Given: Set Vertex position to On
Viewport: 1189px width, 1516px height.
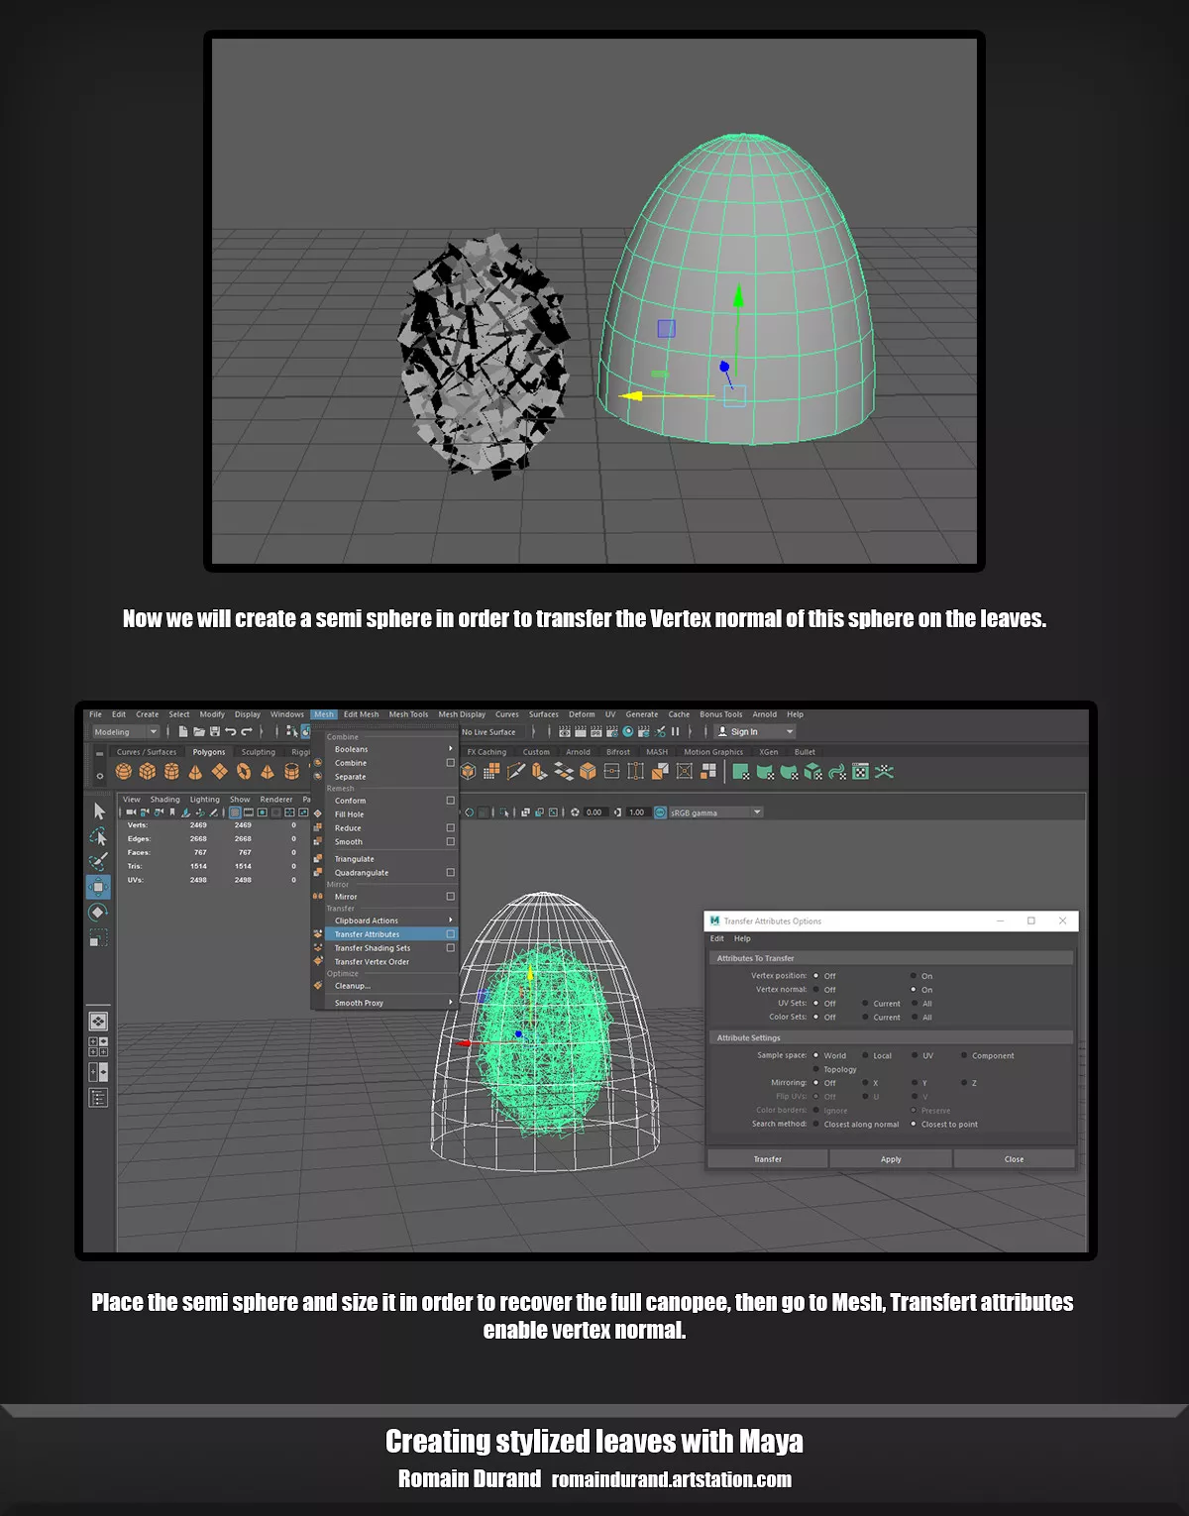Looking at the screenshot, I should [x=914, y=976].
